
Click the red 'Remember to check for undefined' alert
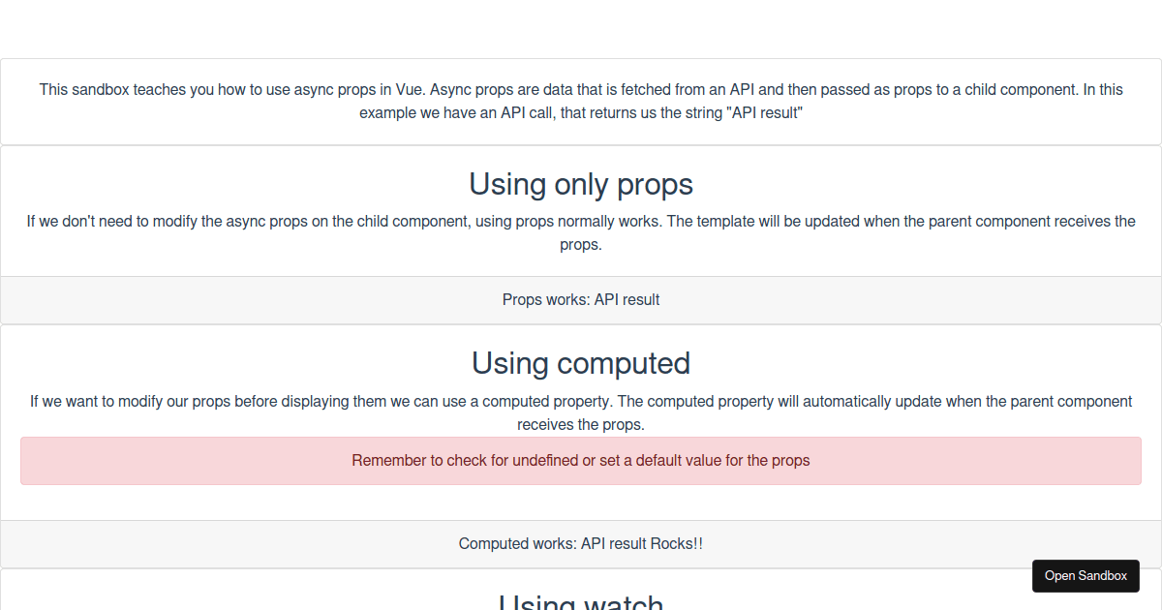581,461
